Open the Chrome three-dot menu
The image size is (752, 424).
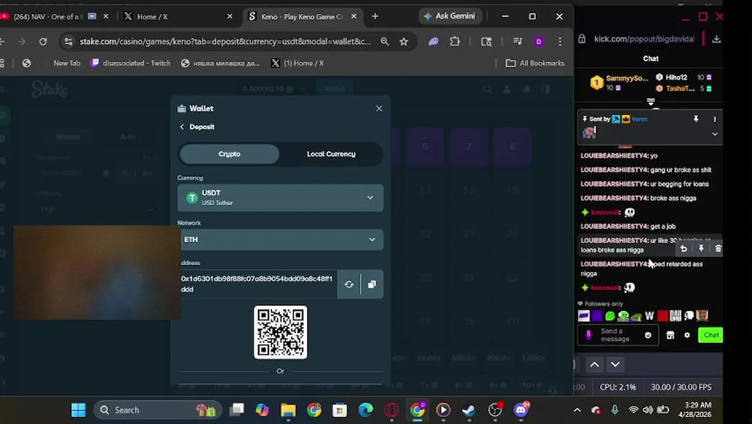pos(560,41)
